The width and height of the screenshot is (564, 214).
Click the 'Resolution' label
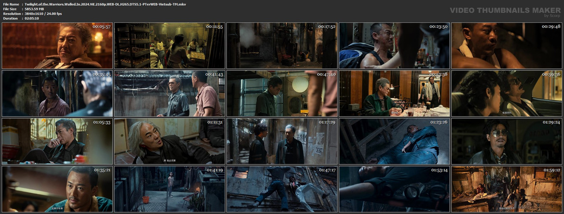(x=11, y=14)
